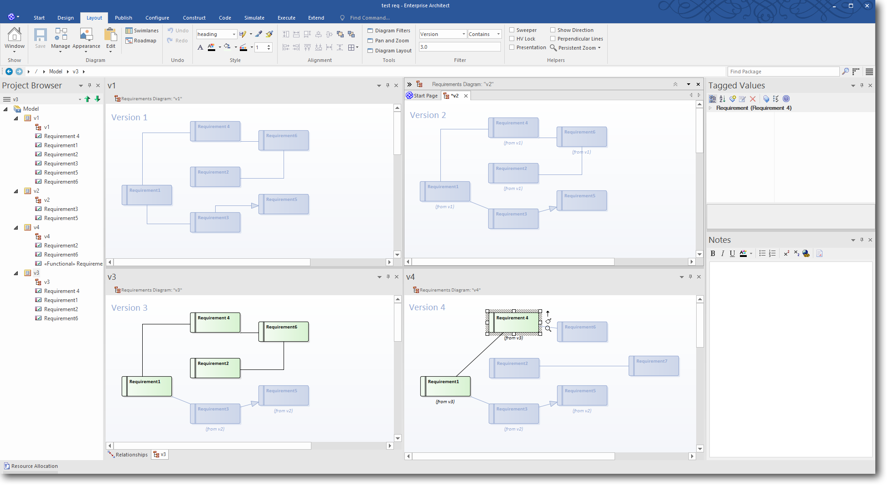The image size is (889, 487).
Task: Open the Contains filter condition dropdown
Action: [498, 34]
